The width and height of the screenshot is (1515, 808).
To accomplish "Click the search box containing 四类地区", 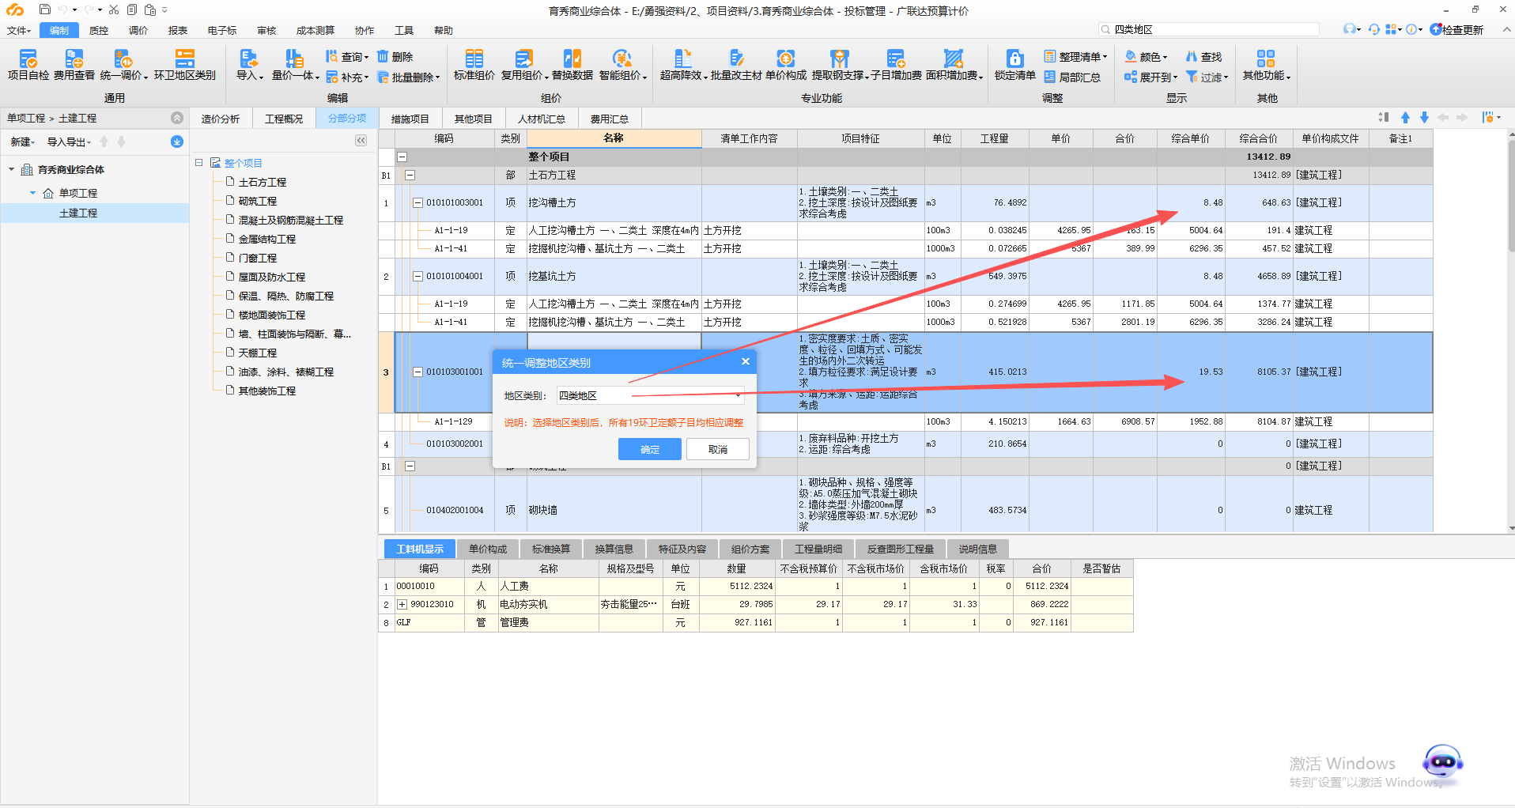I will [x=1209, y=29].
